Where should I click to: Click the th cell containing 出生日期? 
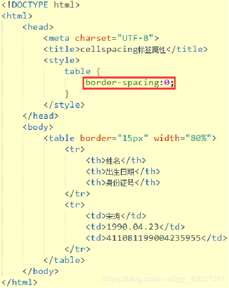[x=123, y=172]
